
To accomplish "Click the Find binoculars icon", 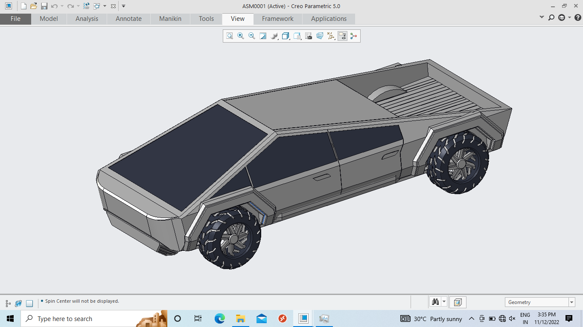I will 435,302.
